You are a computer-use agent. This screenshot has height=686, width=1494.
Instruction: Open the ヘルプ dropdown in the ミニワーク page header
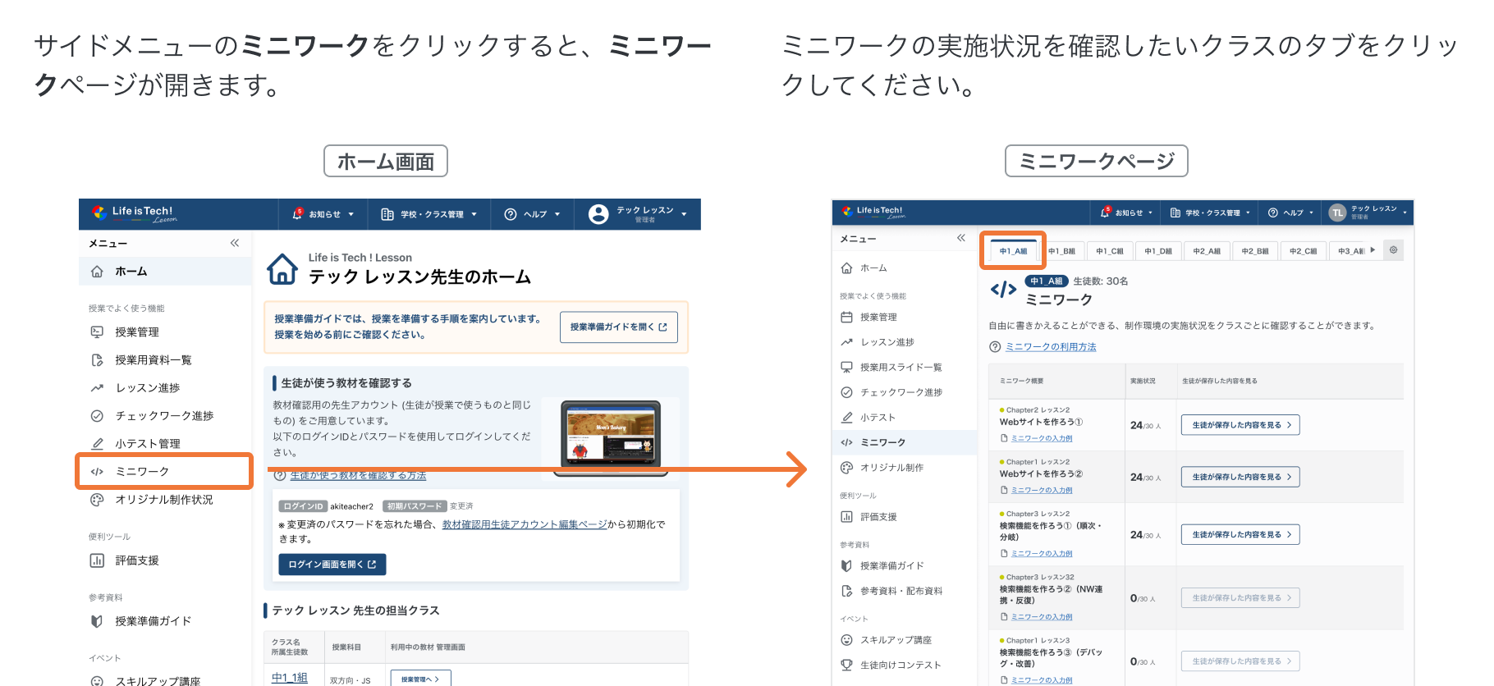pyautogui.click(x=1291, y=213)
